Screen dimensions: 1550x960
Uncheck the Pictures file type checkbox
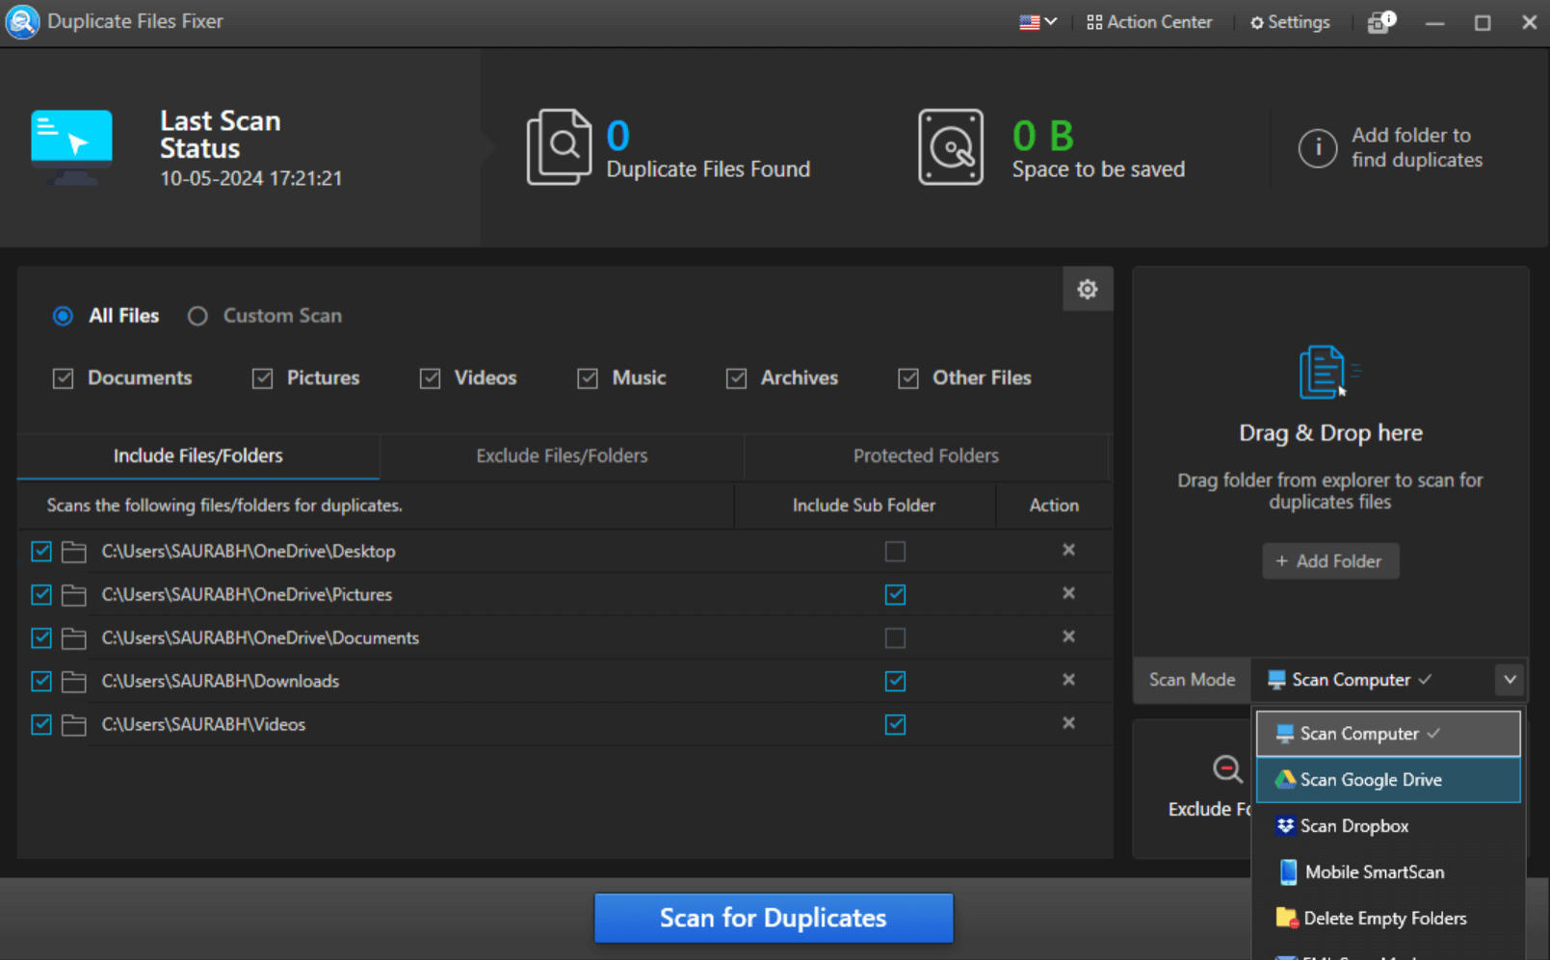pos(262,378)
